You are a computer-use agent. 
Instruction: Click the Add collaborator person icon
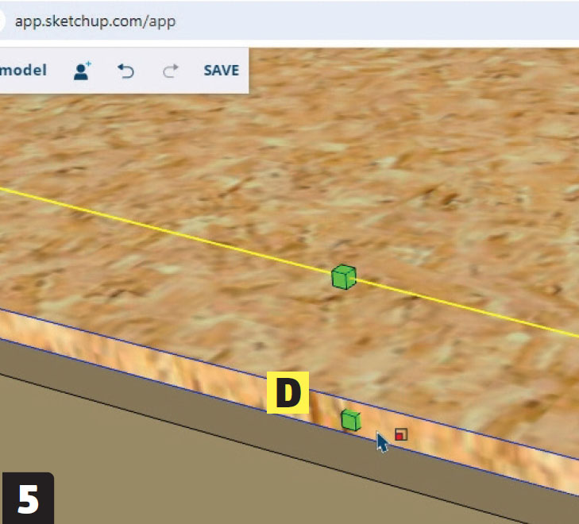pyautogui.click(x=82, y=71)
